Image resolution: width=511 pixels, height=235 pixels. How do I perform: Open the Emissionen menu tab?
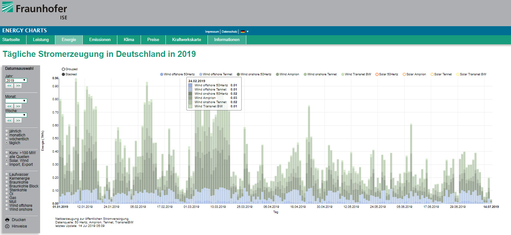(x=100, y=40)
